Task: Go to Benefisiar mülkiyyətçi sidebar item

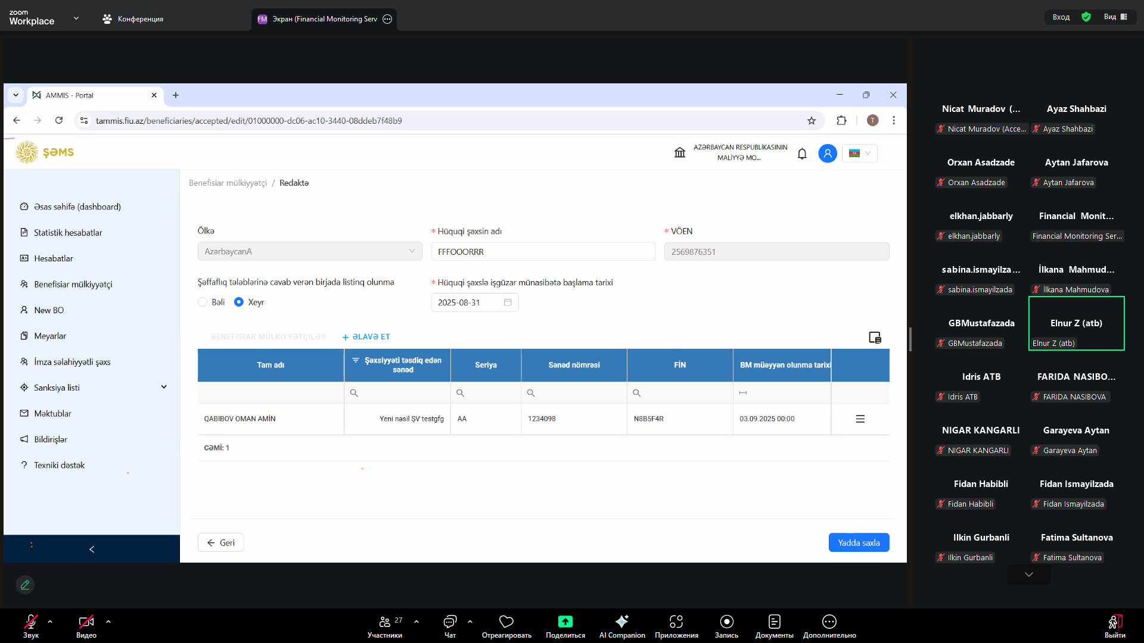Action: click(73, 285)
